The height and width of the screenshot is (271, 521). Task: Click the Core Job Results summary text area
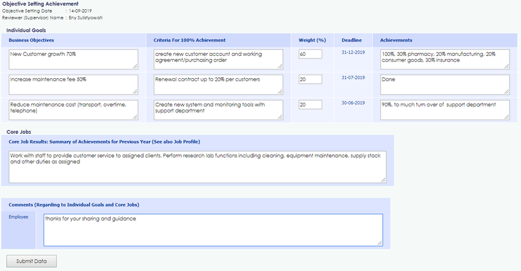point(197,166)
